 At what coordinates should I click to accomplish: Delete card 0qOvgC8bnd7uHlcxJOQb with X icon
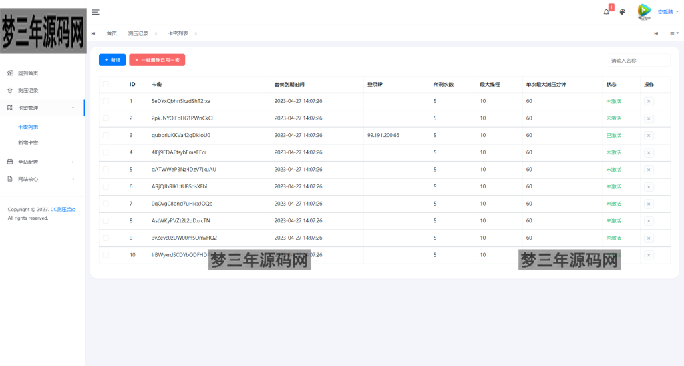tap(649, 204)
